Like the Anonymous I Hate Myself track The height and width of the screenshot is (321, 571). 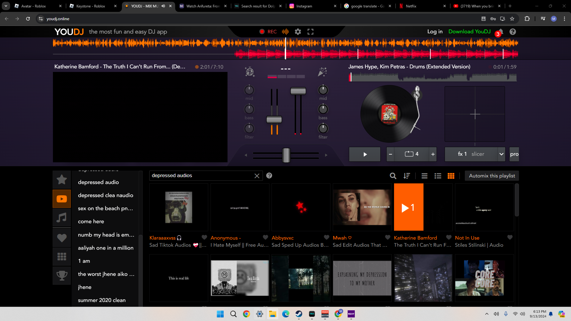coord(266,237)
